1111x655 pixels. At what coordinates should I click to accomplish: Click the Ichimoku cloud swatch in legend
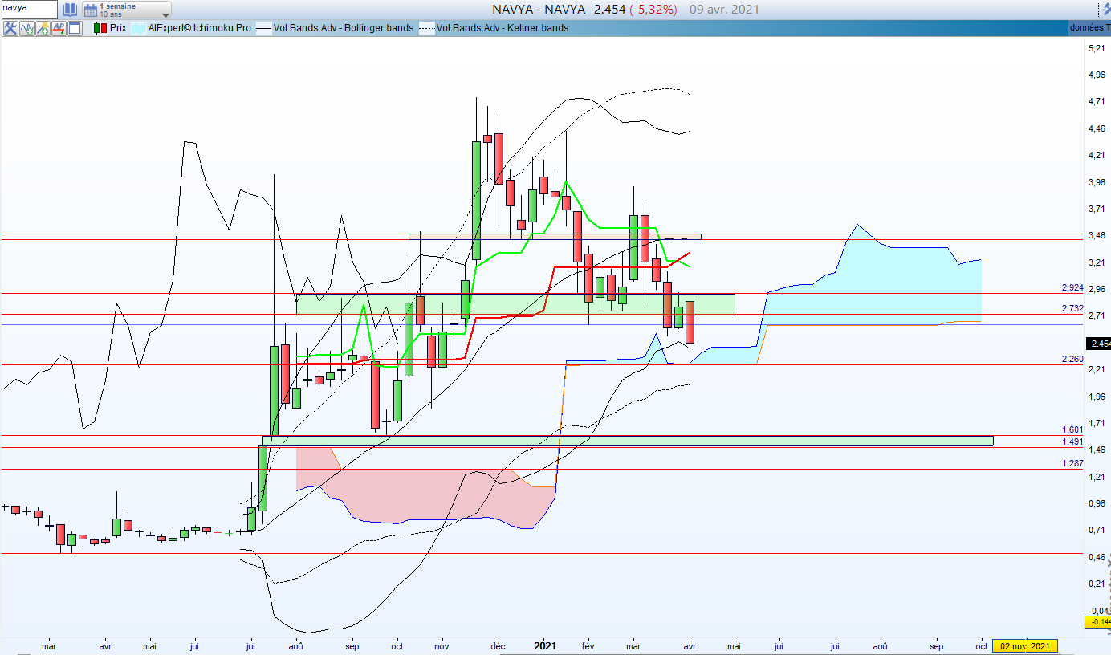click(138, 28)
